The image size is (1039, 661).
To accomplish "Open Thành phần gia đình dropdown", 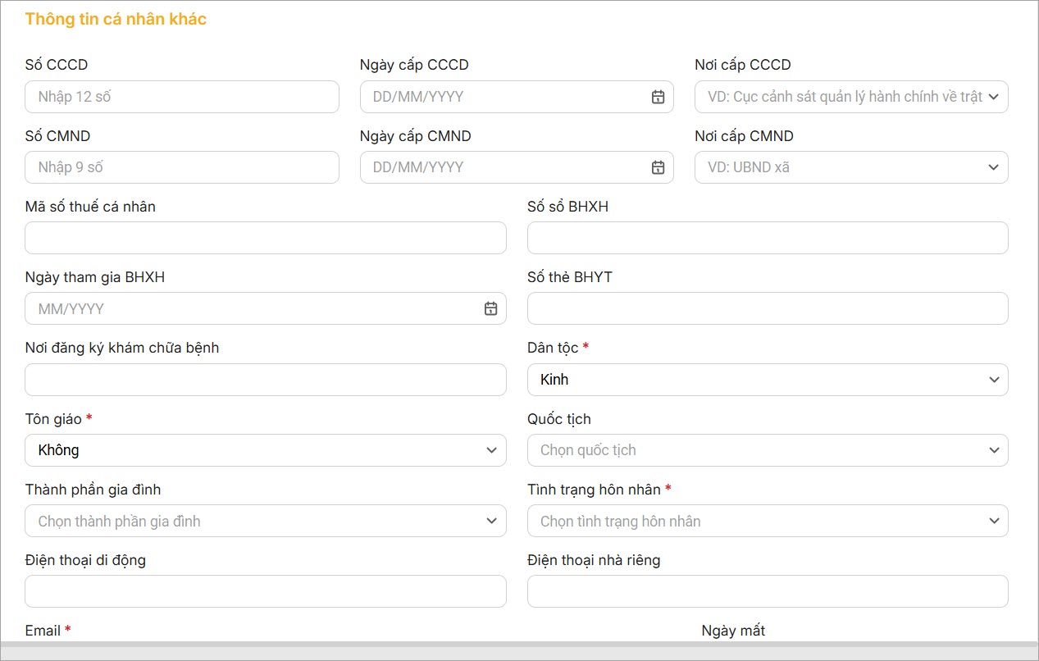I will point(265,521).
